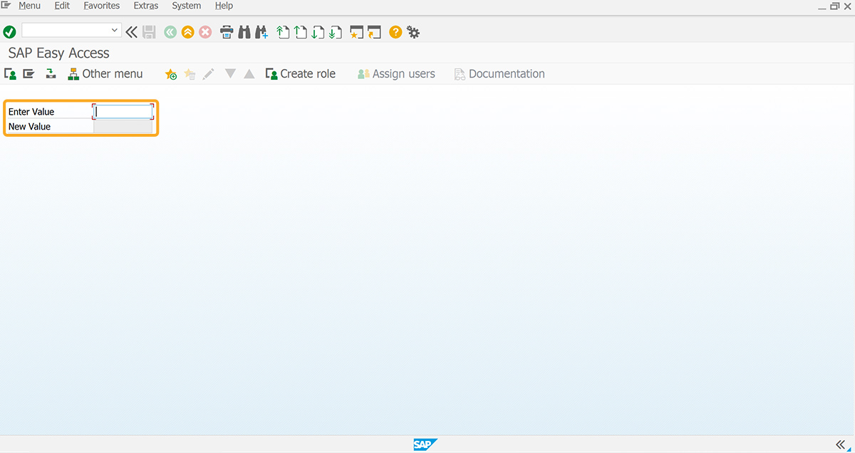Viewport: 855px width, 453px height.
Task: Open the System menu
Action: click(x=187, y=6)
